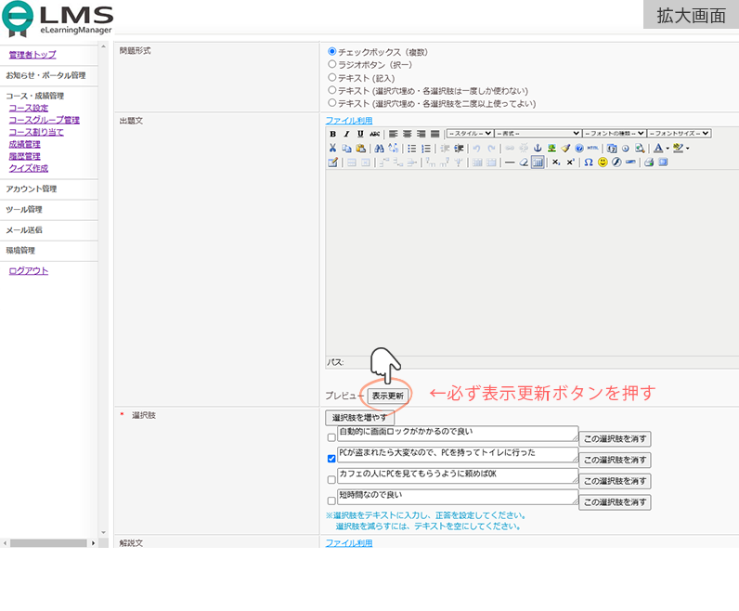The height and width of the screenshot is (611, 739).
Task: Expand text color picker arrow
Action: [668, 149]
